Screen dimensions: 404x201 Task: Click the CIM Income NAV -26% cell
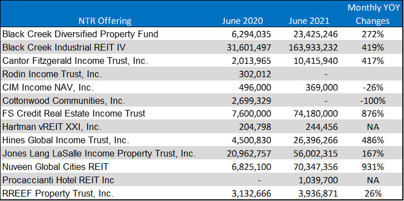tap(372, 88)
